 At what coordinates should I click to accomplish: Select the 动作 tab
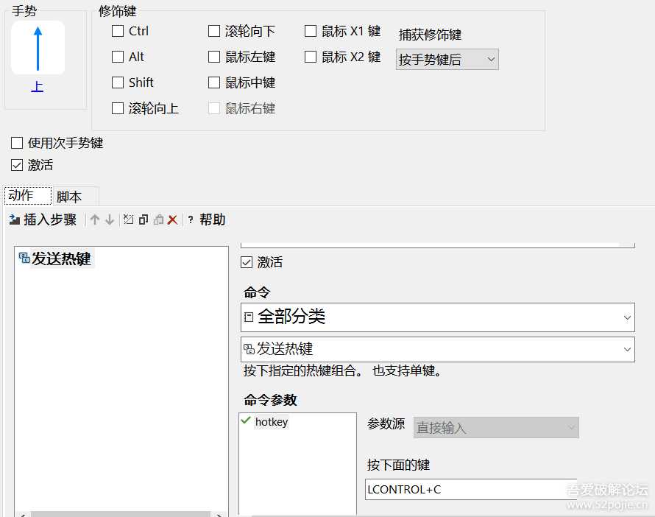pyautogui.click(x=26, y=195)
